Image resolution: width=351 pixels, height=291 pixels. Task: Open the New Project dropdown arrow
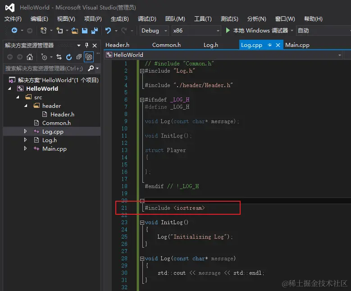tap(51, 31)
